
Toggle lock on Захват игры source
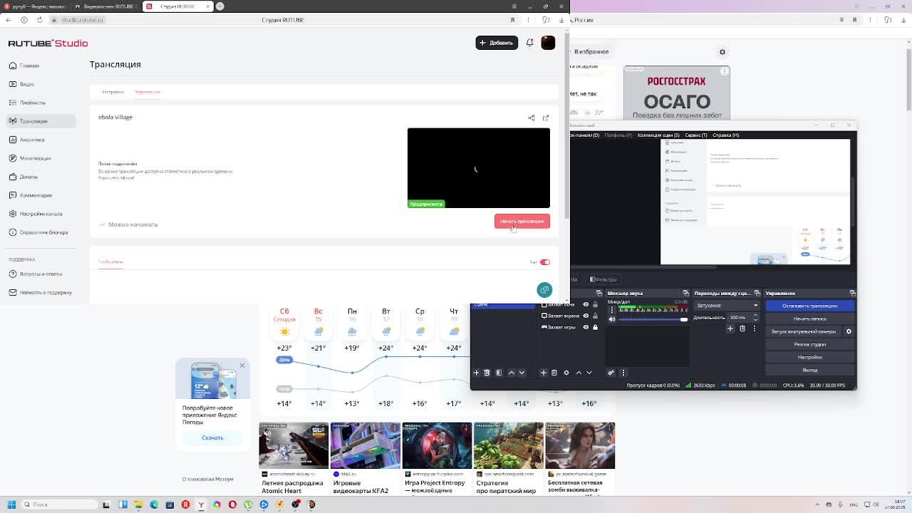click(x=595, y=327)
